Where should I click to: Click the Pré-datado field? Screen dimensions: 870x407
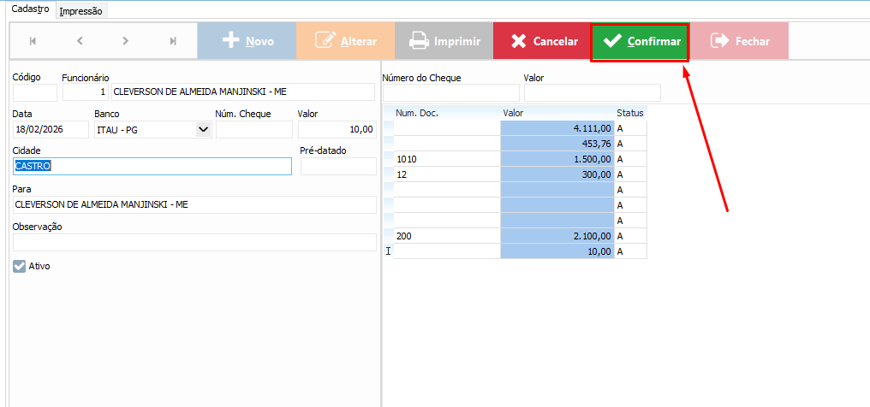point(337,167)
